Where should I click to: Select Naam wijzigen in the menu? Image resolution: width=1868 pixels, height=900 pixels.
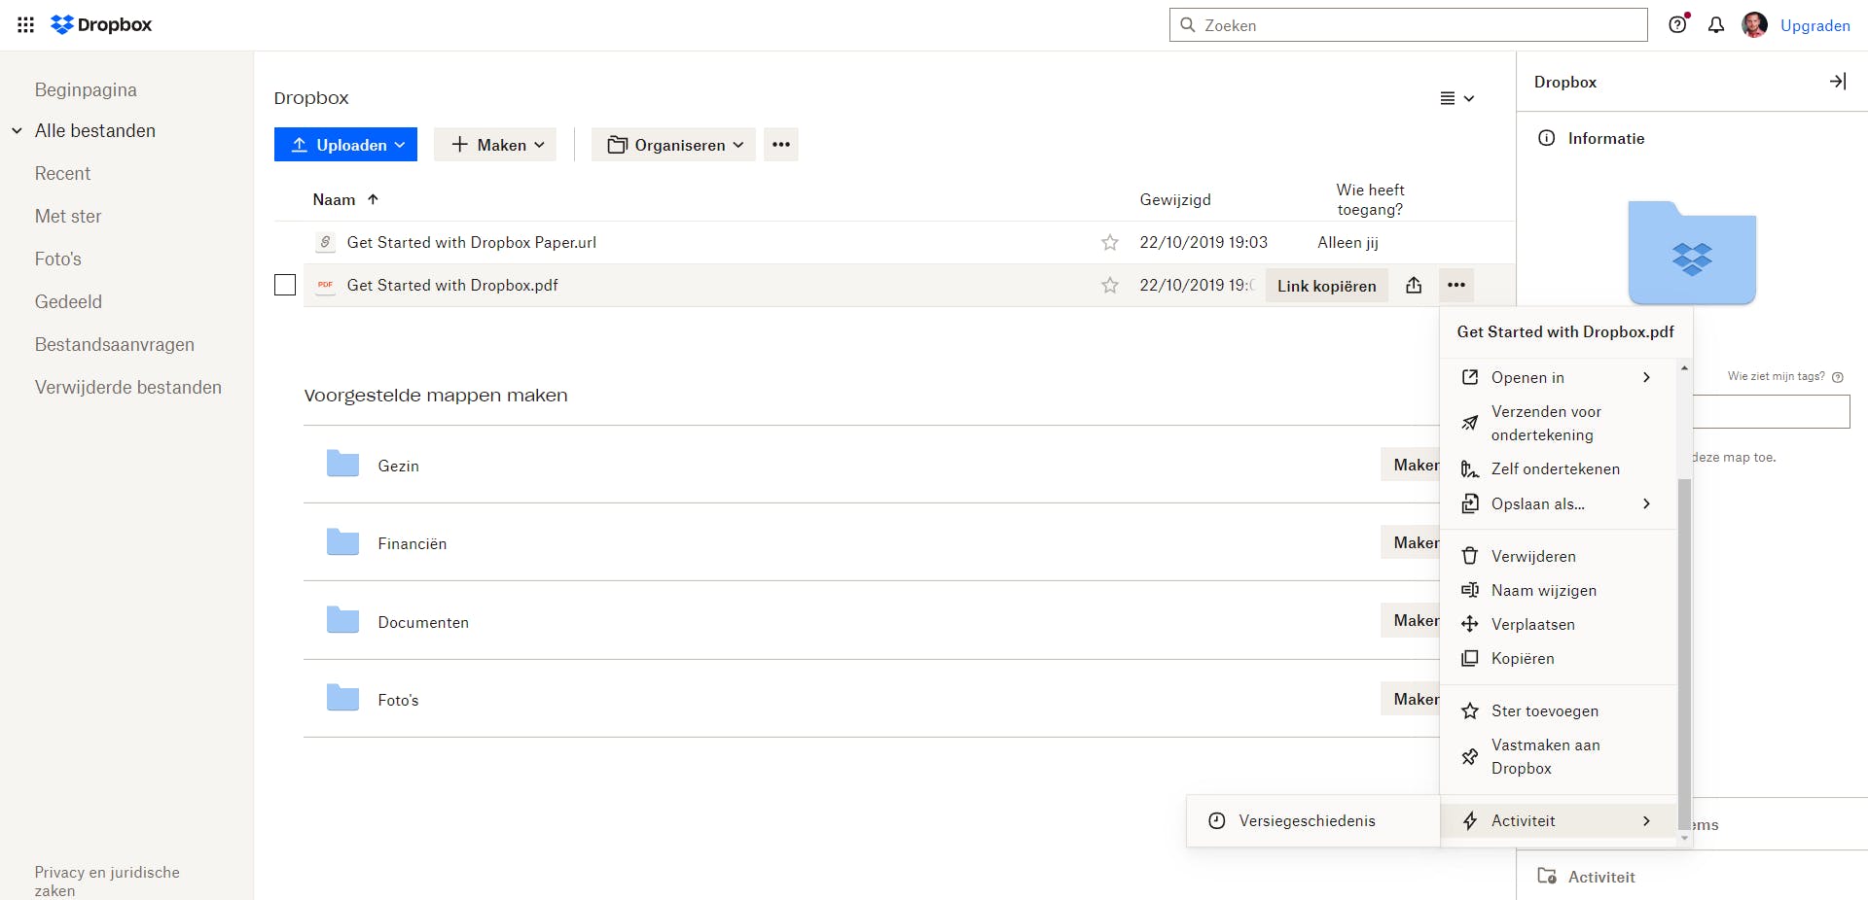coord(1543,590)
